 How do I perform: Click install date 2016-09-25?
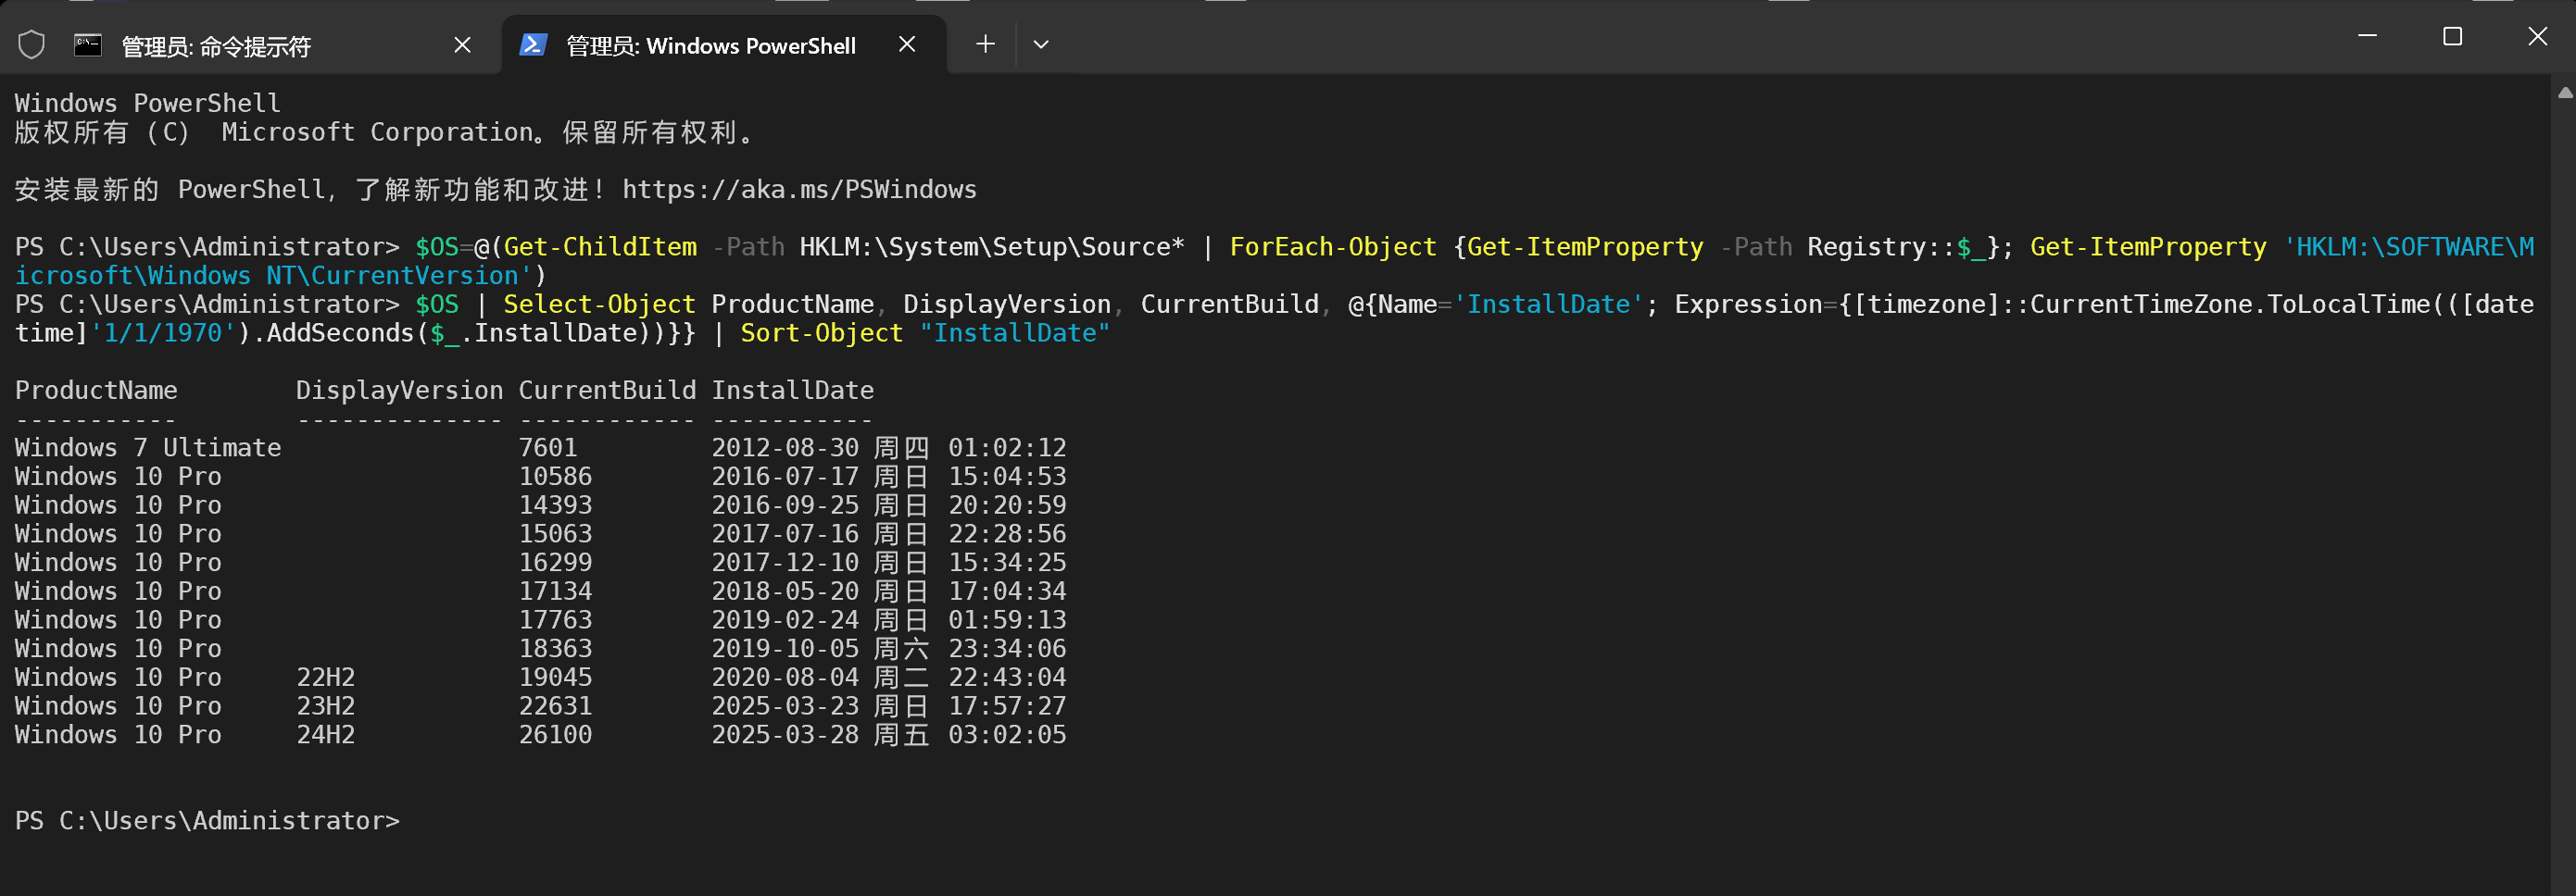785,505
